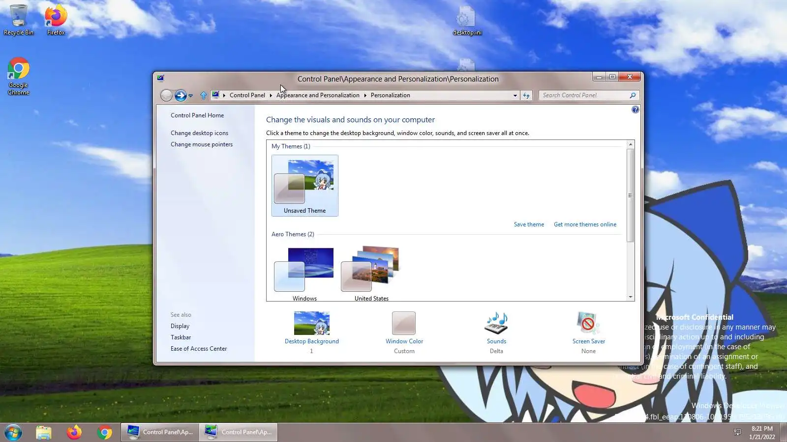Image resolution: width=787 pixels, height=442 pixels.
Task: Launch Firefox from the taskbar
Action: [x=74, y=432]
